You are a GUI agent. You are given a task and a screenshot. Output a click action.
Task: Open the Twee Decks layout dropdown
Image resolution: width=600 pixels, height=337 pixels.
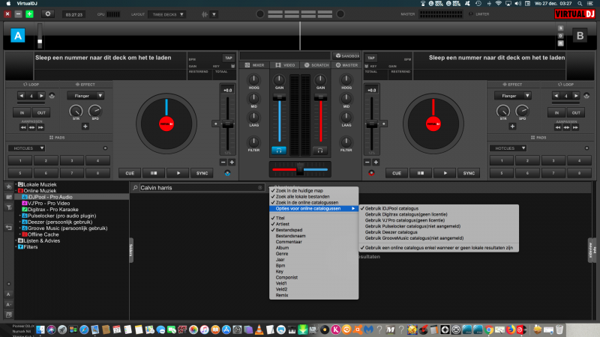[x=167, y=14]
